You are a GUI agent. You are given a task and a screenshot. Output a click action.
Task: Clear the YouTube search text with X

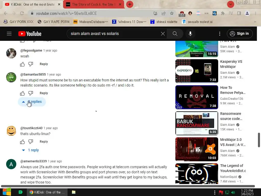click(163, 34)
